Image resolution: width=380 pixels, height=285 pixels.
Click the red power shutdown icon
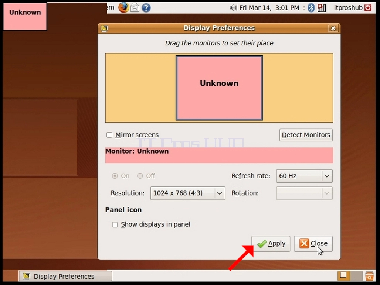tap(368, 8)
